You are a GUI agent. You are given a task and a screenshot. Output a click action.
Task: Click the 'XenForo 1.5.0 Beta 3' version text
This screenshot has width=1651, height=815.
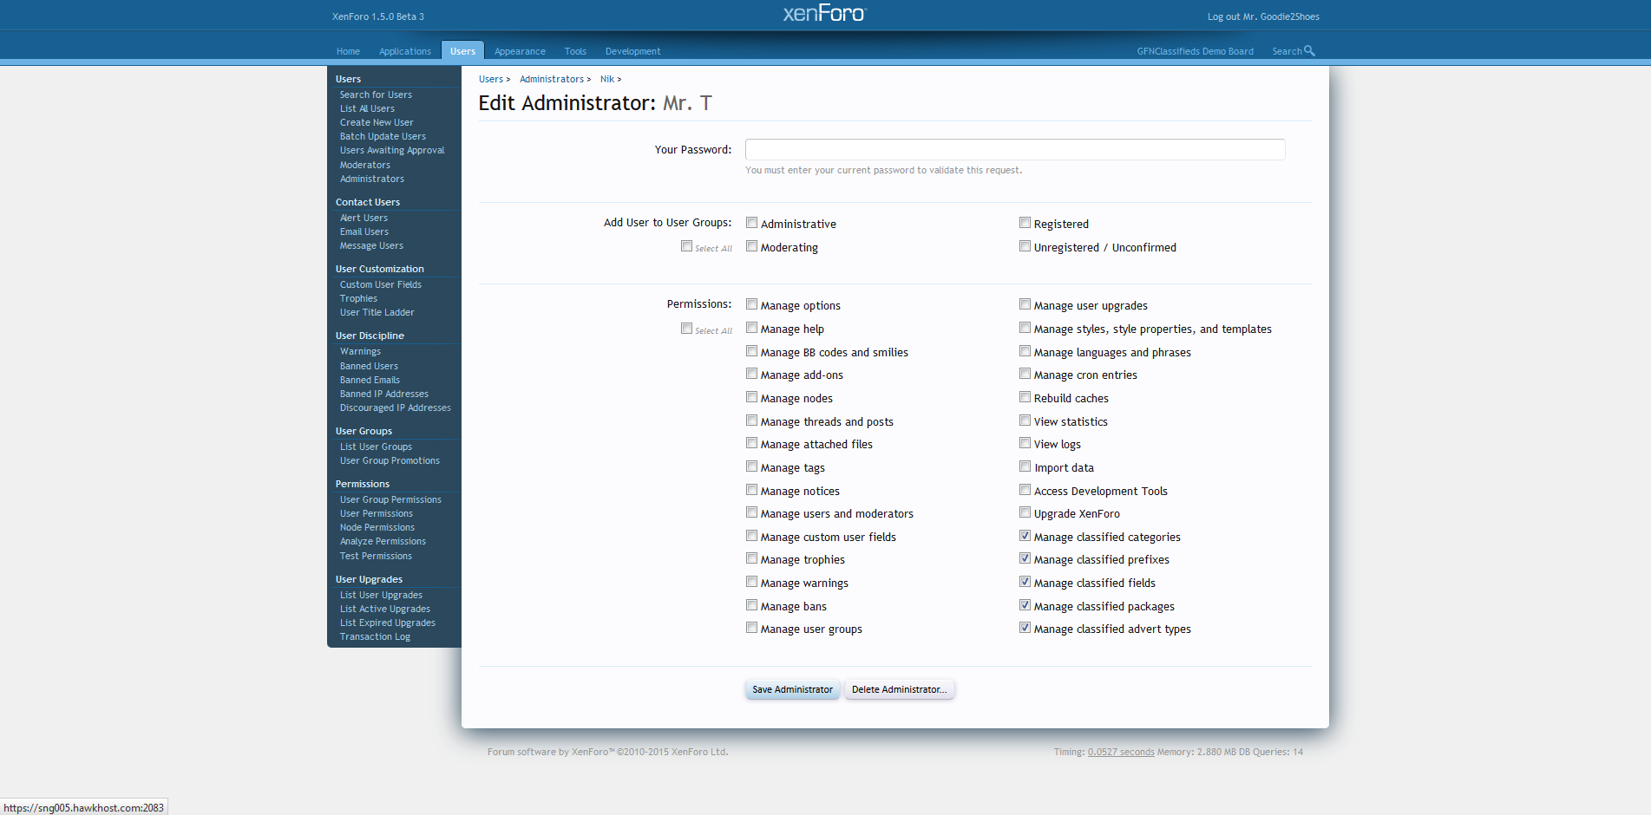click(x=377, y=16)
